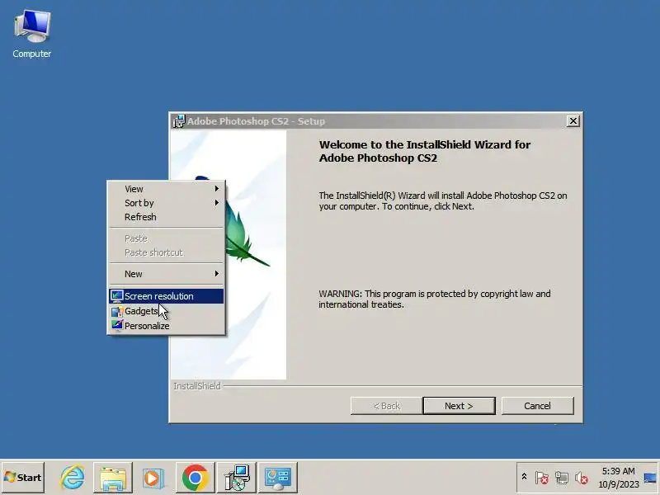Open the Computer desktop icon
Screen dimensions: 660x495
click(32, 35)
